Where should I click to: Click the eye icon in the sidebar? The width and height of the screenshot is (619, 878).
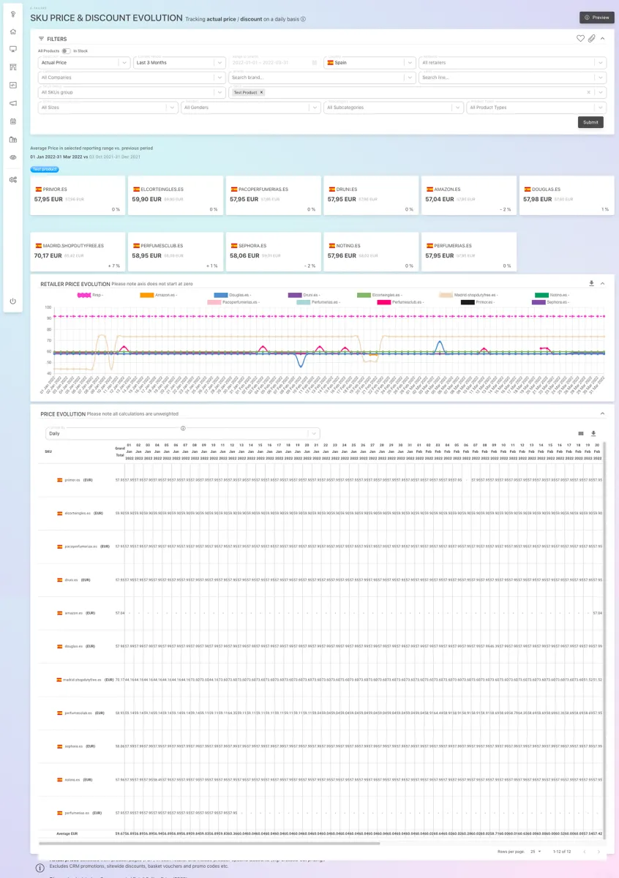13,157
